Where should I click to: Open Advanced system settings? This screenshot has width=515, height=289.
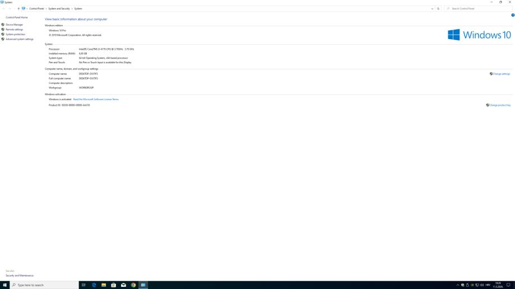pos(20,39)
